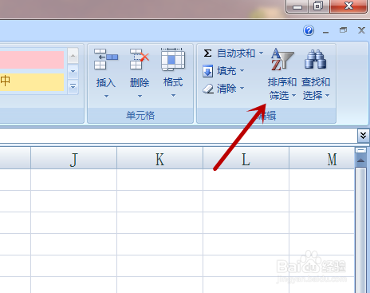Expand the cell styles gallery More button
370x293 pixels.
[73, 86]
